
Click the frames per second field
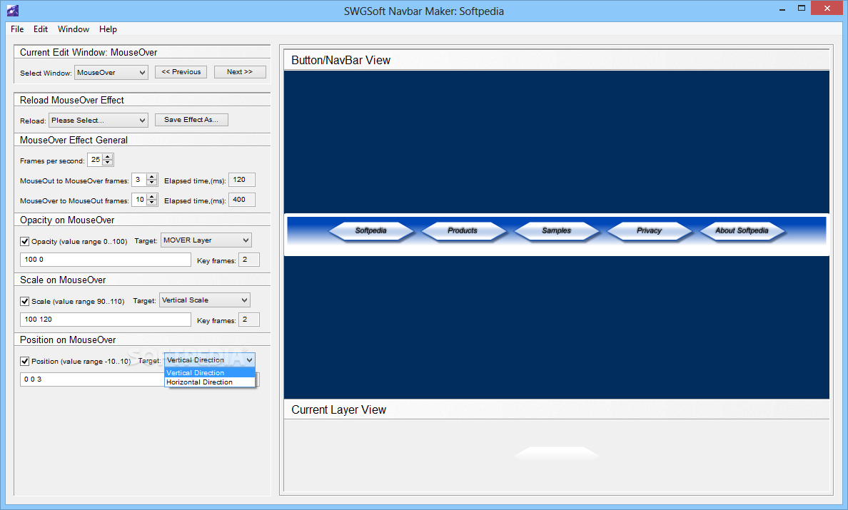pyautogui.click(x=95, y=160)
